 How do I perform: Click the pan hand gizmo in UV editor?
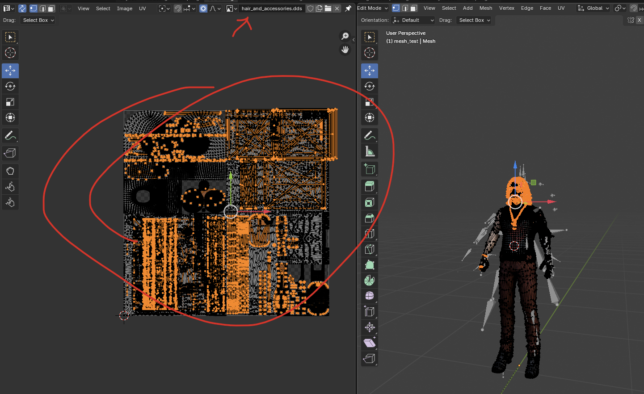coord(345,50)
